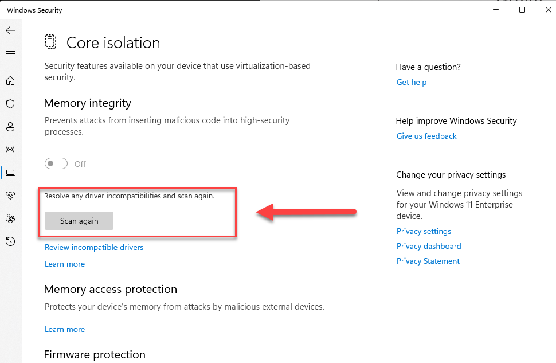
Task: Open Account protection from the sidebar
Action: pos(10,127)
